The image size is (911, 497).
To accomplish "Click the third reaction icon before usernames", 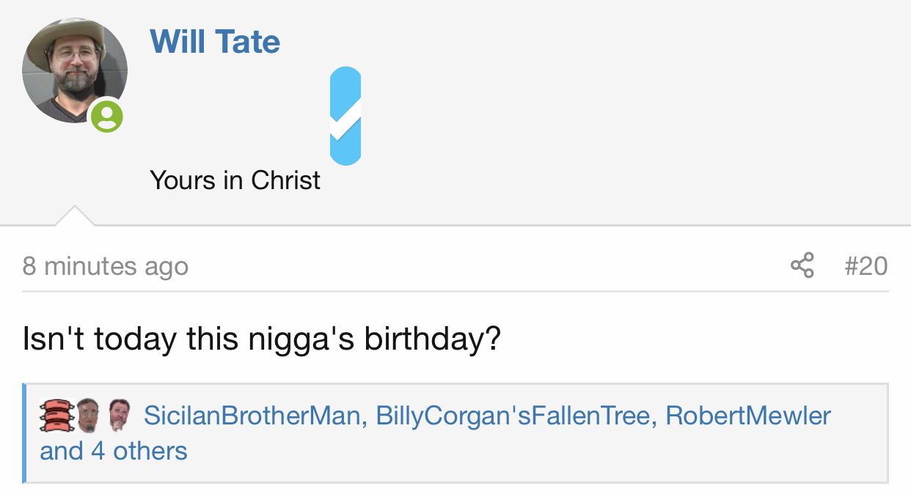I will click(x=119, y=416).
